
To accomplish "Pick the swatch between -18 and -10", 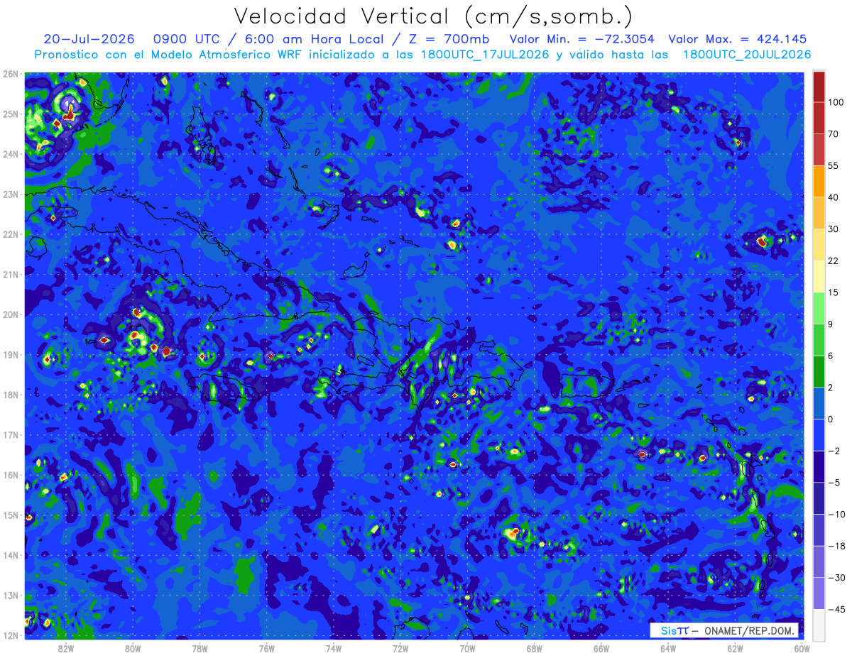I will click(x=819, y=528).
